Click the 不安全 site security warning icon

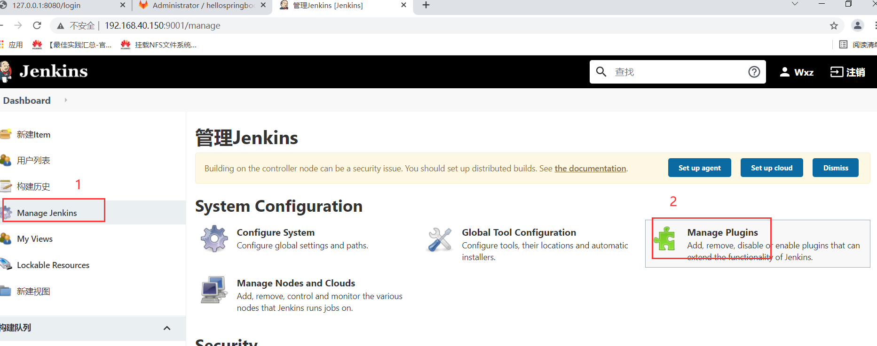click(60, 26)
